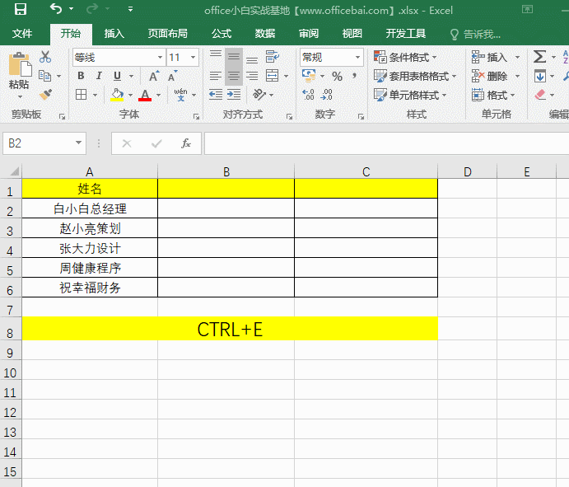Click the Paste clipboard icon

[20, 65]
